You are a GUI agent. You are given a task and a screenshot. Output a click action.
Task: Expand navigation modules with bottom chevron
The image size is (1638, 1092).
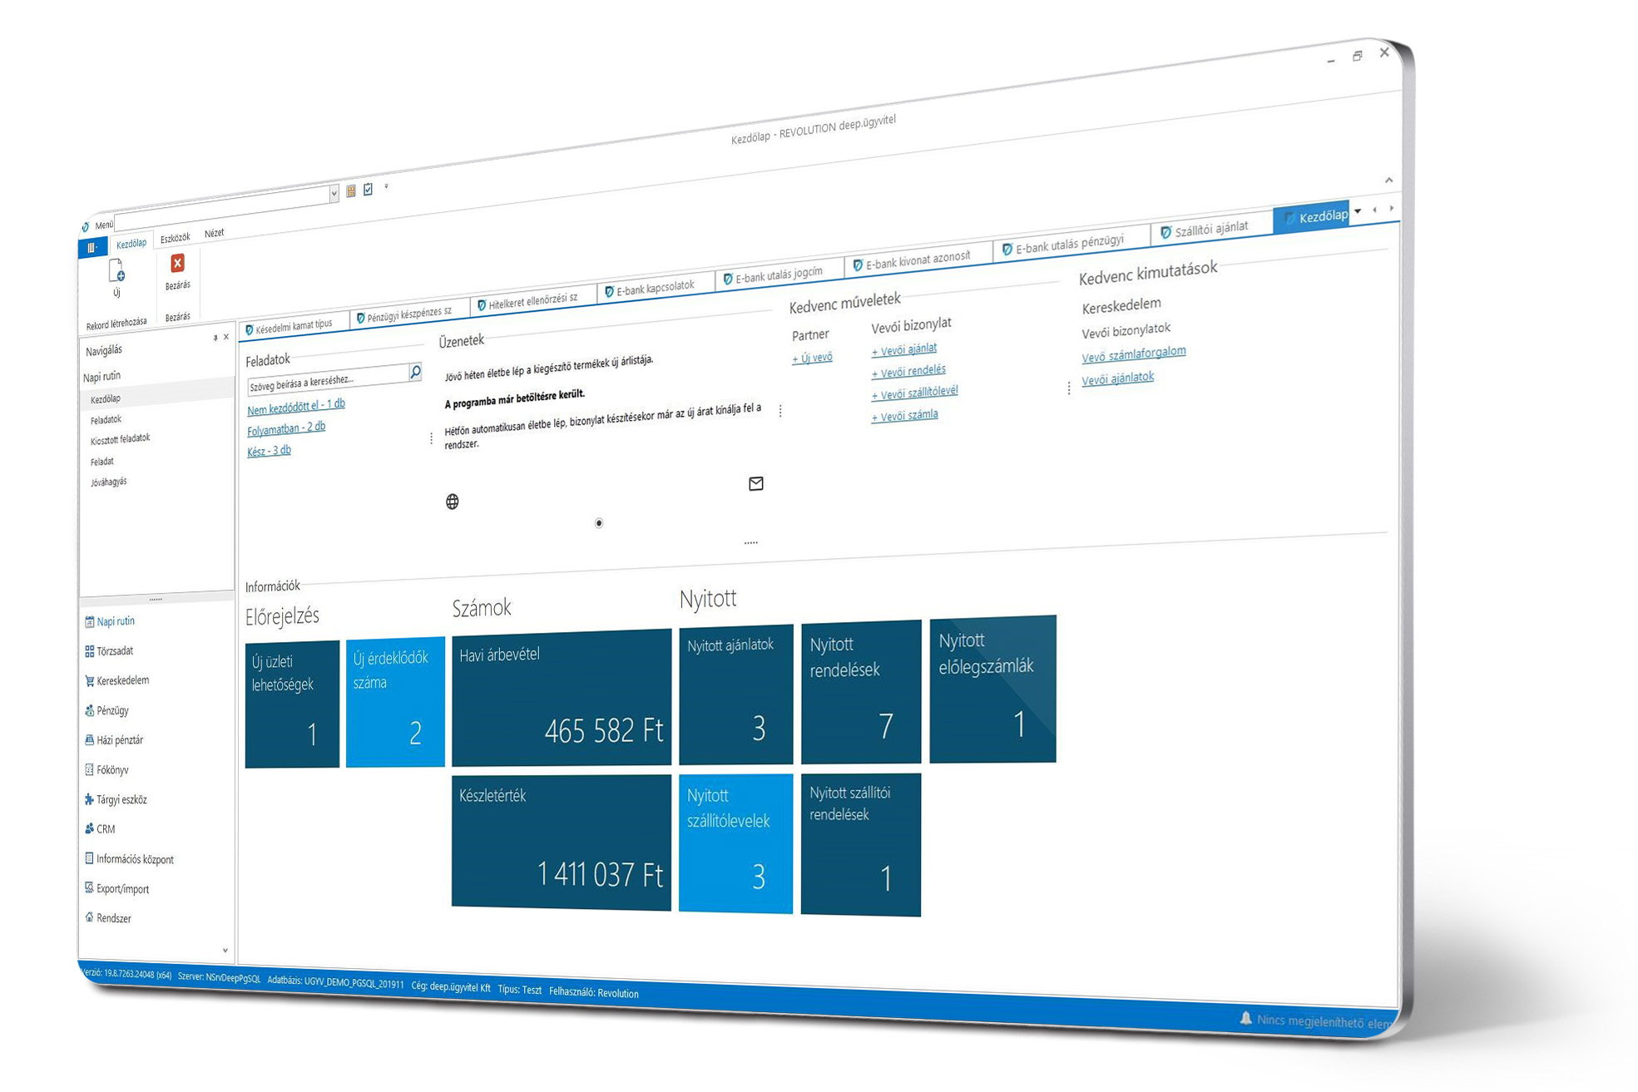[x=225, y=950]
